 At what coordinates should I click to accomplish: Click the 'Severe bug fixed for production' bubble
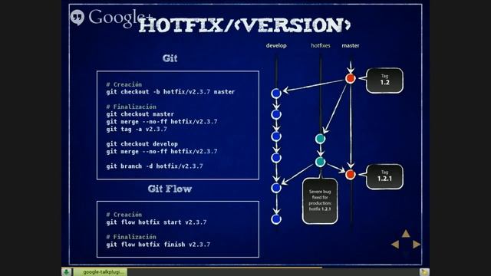320,201
